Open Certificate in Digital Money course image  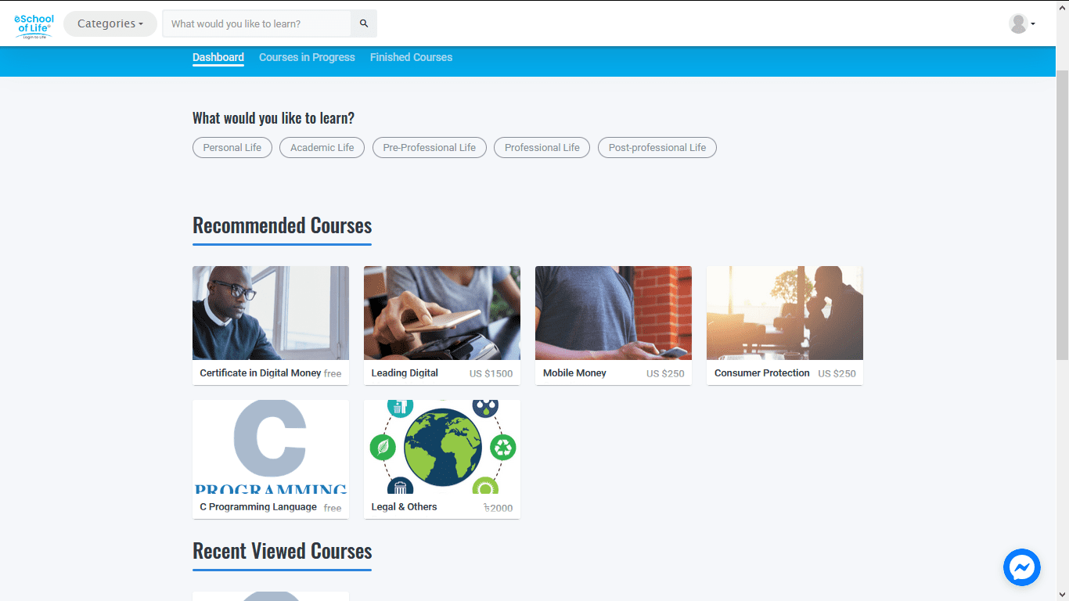click(x=271, y=313)
